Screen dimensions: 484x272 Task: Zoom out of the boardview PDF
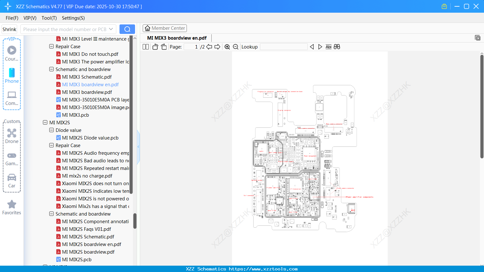[x=236, y=47]
